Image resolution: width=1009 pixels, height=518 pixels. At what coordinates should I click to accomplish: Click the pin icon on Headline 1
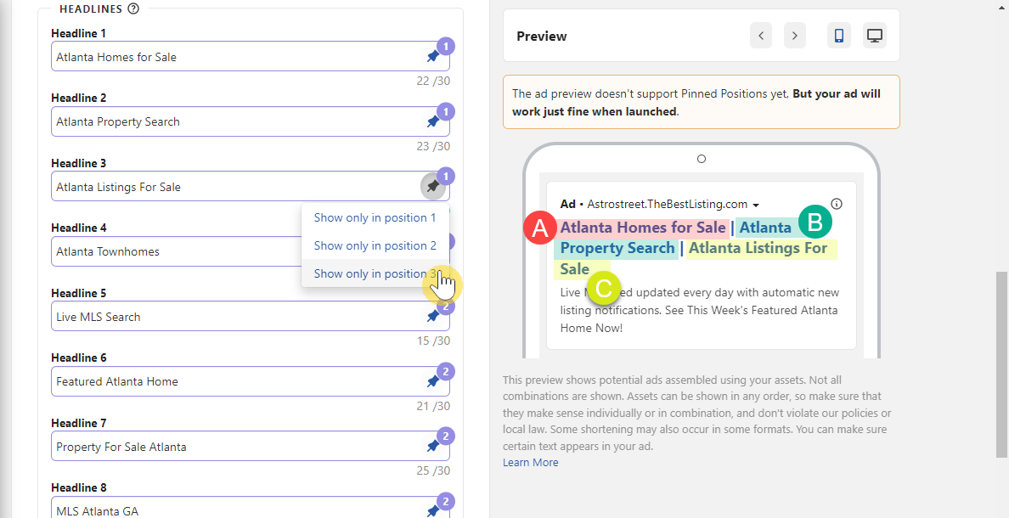(x=433, y=57)
